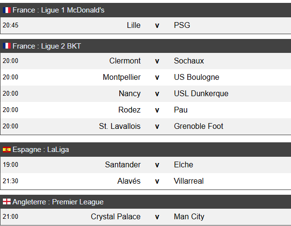Image resolution: width=291 pixels, height=226 pixels.
Task: Open the Santander v Elche fixture
Action: 146,165
